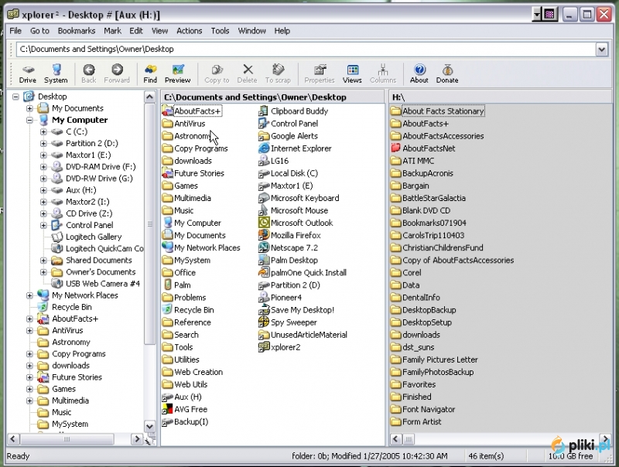The height and width of the screenshot is (467, 619).
Task: Select Future Stories in Desktop pane
Action: click(193, 173)
